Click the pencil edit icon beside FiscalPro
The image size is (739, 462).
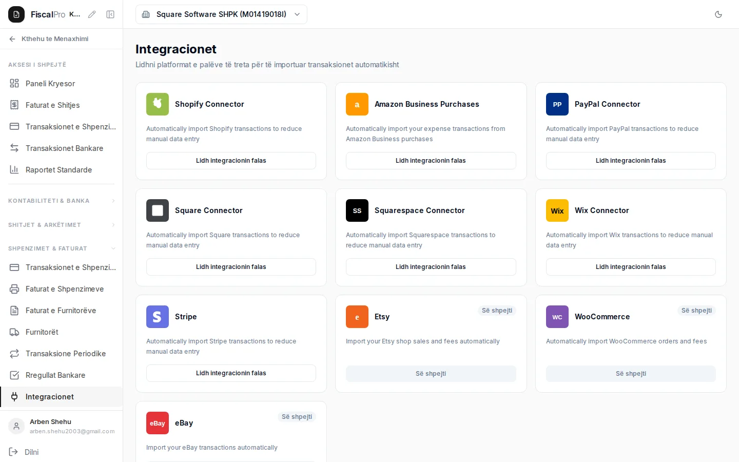92,14
